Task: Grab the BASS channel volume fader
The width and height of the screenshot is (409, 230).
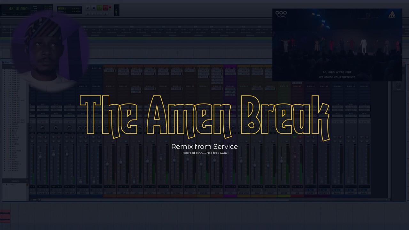Action: point(120,161)
